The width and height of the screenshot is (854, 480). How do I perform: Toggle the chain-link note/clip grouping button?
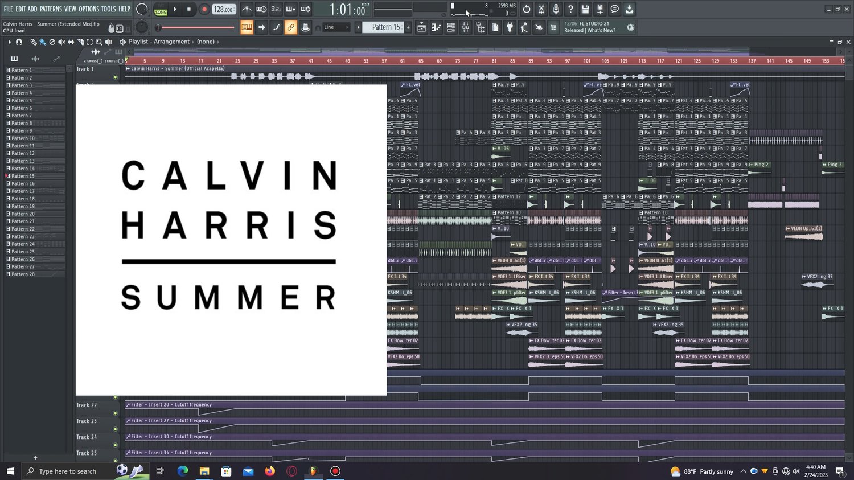coord(291,27)
